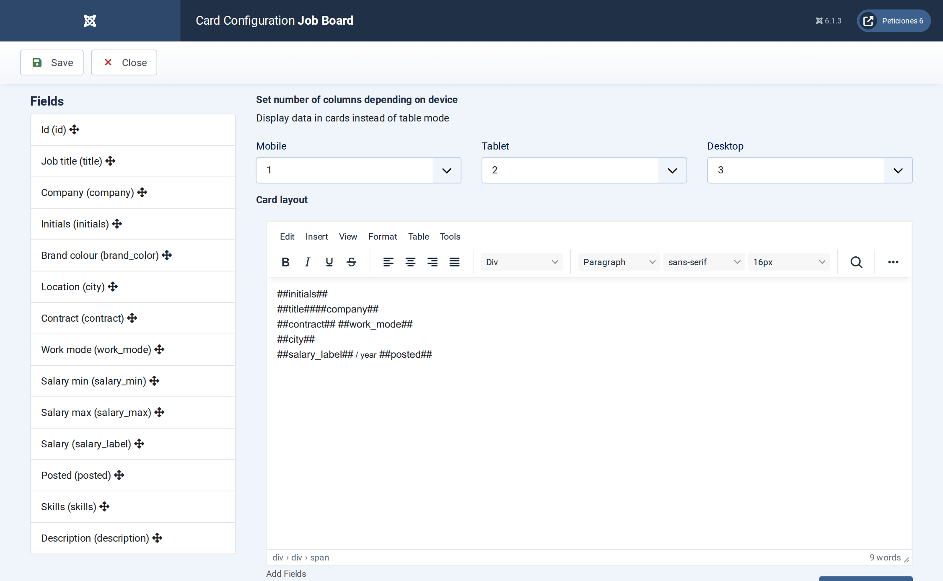The image size is (943, 581).
Task: Open the Div block dropdown
Action: coord(521,262)
